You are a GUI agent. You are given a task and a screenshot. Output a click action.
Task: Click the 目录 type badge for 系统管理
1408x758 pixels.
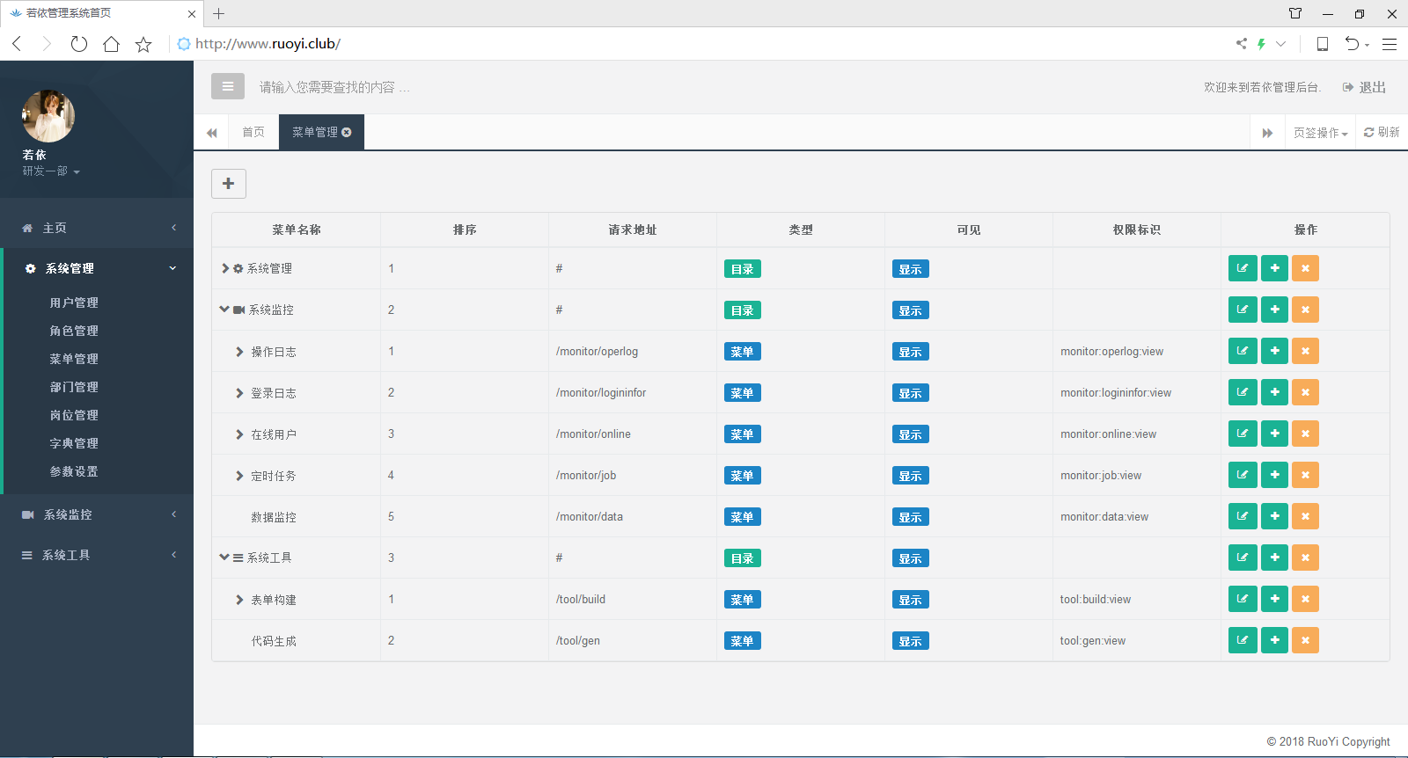coord(743,269)
